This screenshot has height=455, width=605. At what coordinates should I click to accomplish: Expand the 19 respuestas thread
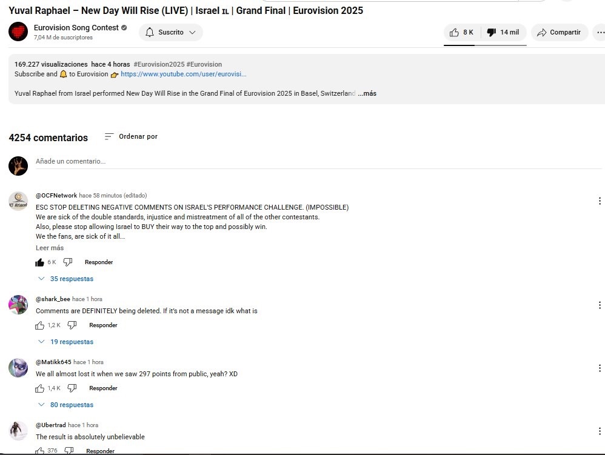click(66, 342)
